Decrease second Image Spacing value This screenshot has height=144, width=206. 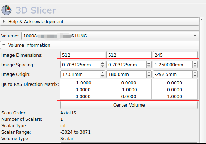click(x=149, y=66)
